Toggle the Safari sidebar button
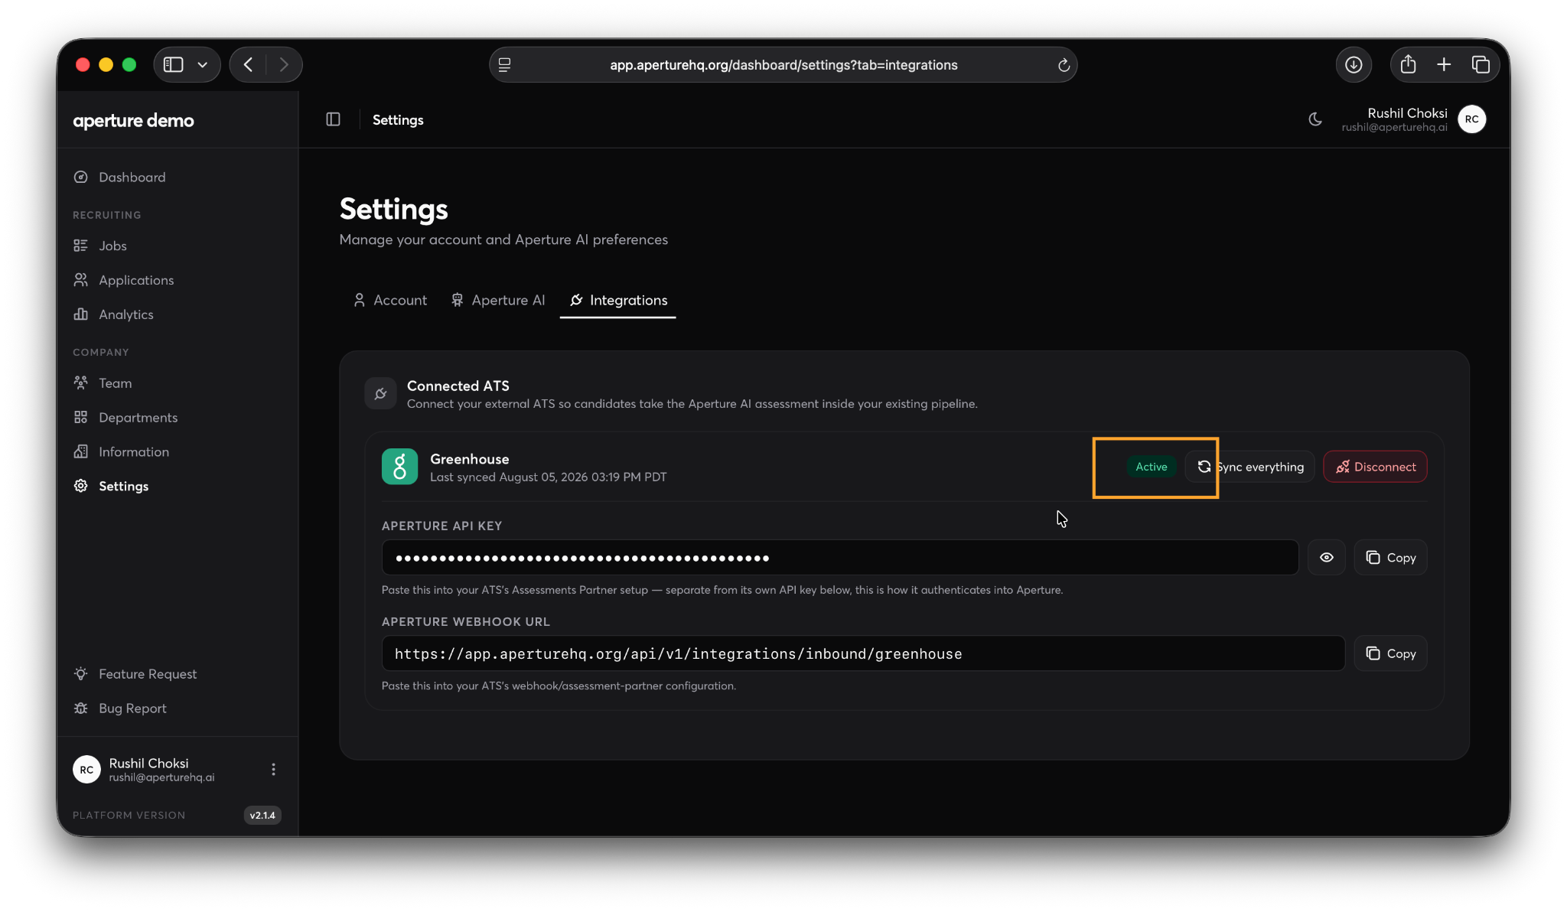The height and width of the screenshot is (912, 1567). click(x=174, y=65)
